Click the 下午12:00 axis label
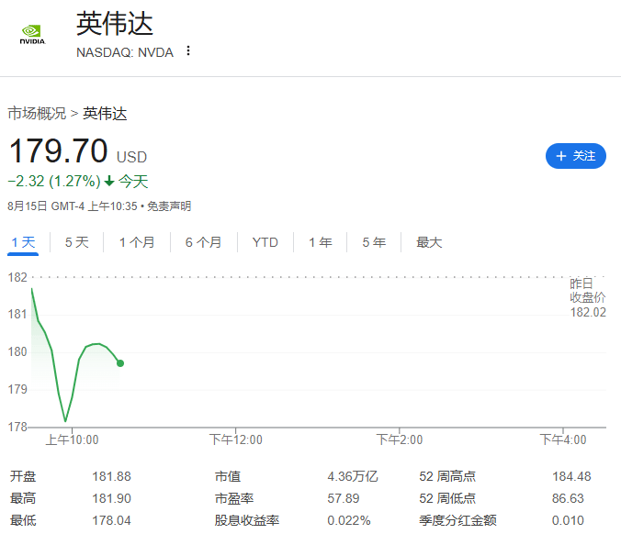The height and width of the screenshot is (545, 621). click(236, 439)
